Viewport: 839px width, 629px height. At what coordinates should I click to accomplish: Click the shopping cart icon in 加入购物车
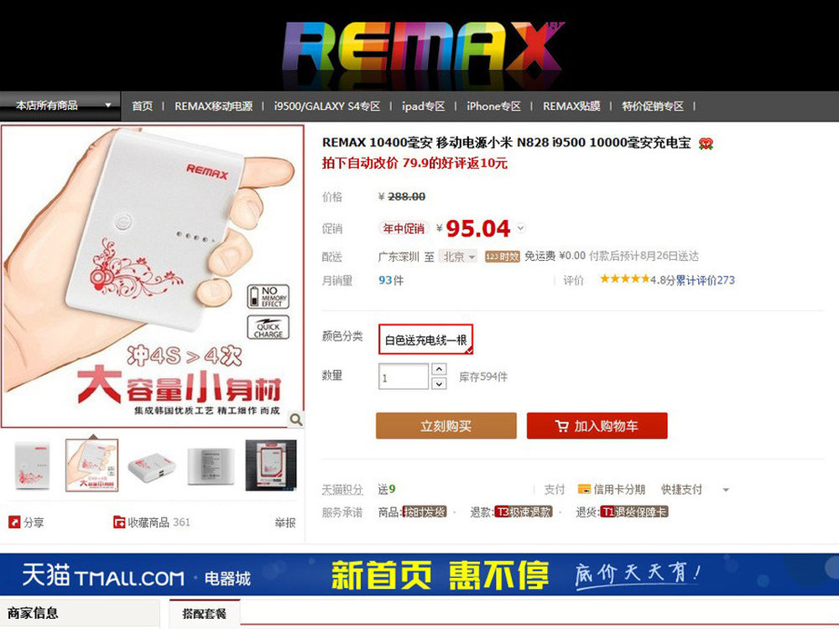tap(562, 426)
